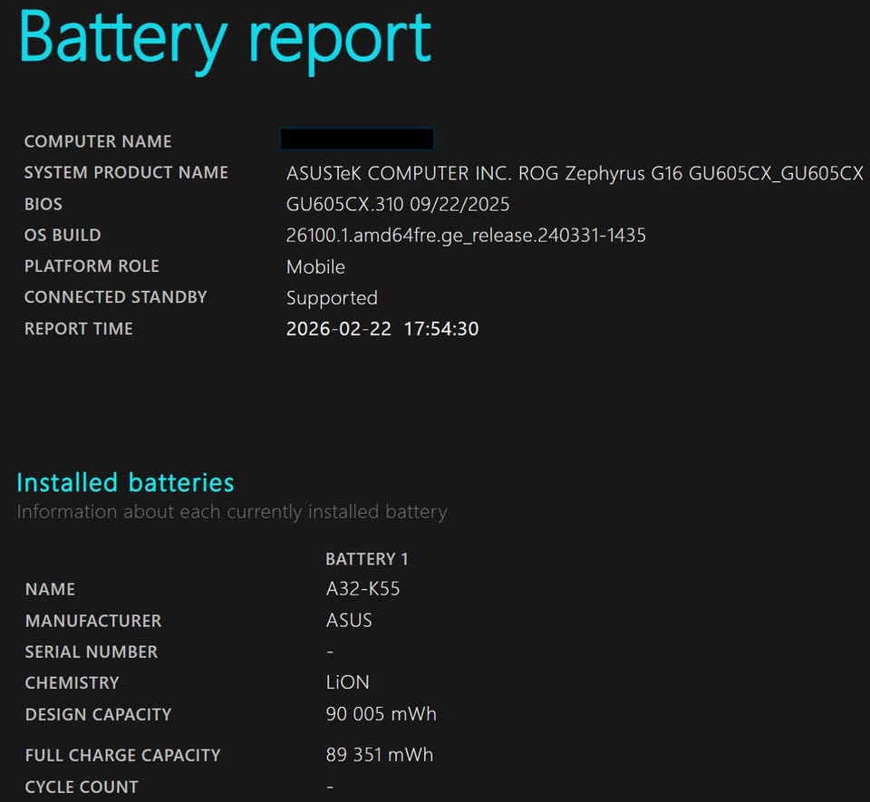Click battery name A32-K55

[362, 589]
